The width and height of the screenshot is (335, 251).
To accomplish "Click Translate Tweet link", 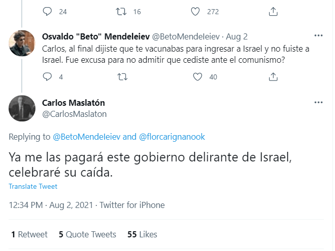I will (x=33, y=186).
